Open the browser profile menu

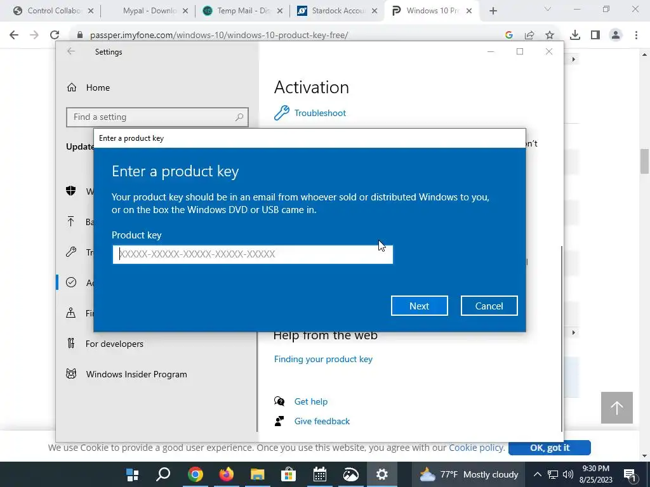coord(616,36)
